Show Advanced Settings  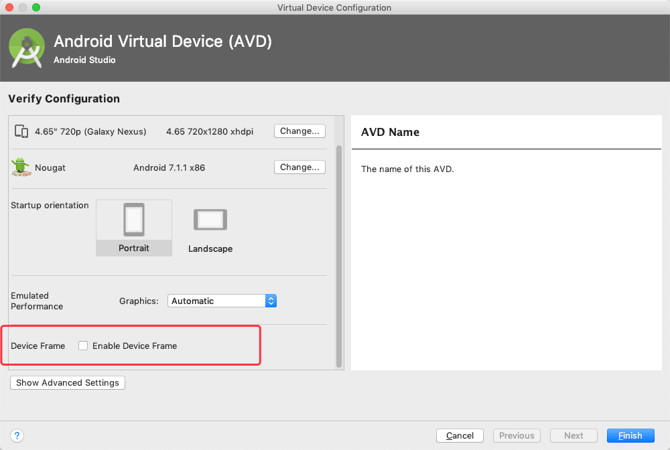tap(68, 382)
